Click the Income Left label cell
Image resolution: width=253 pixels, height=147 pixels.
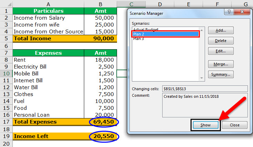coord(48,136)
